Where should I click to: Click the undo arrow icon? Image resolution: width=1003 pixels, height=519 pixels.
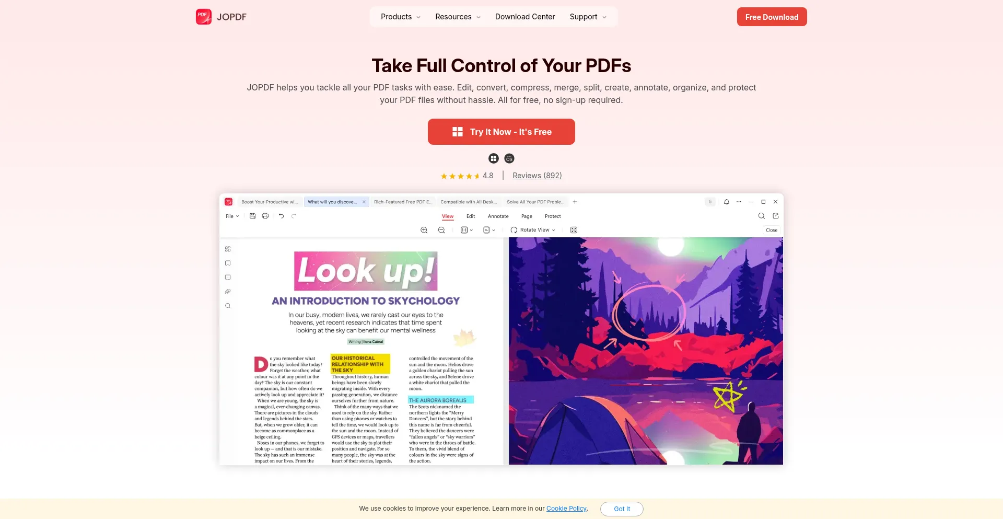[x=281, y=216]
